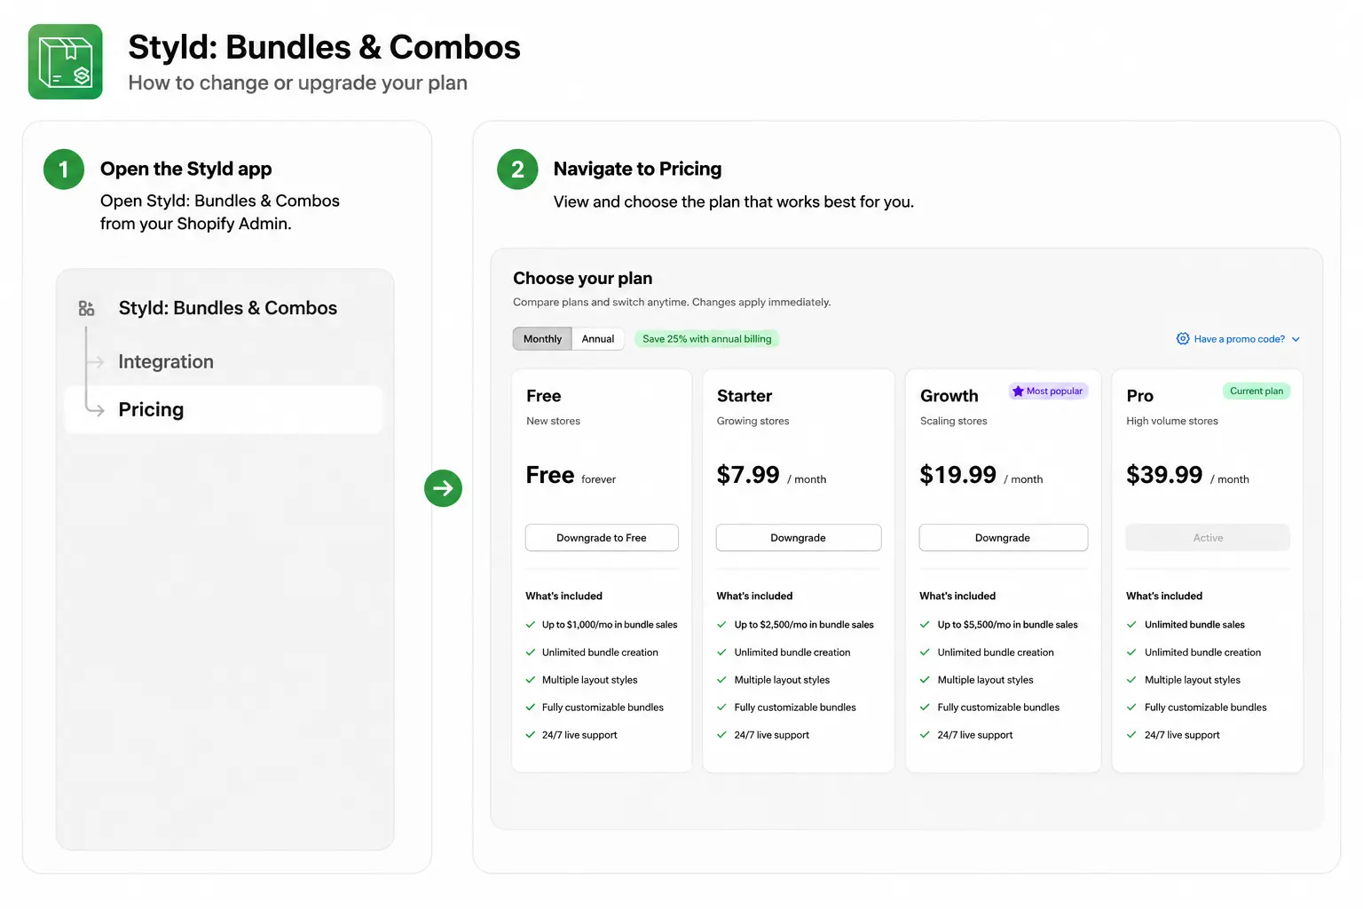Click the chevron next to promo code
This screenshot has width=1363, height=909.
point(1296,339)
